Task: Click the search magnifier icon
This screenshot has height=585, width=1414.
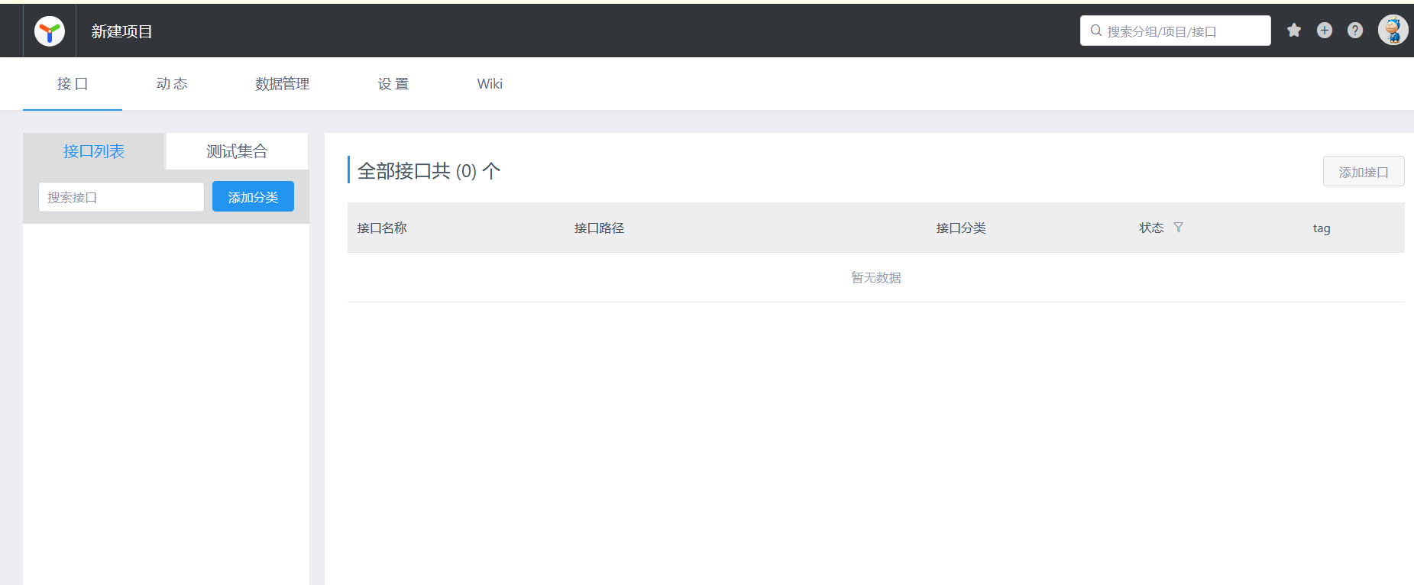Action: click(x=1096, y=31)
